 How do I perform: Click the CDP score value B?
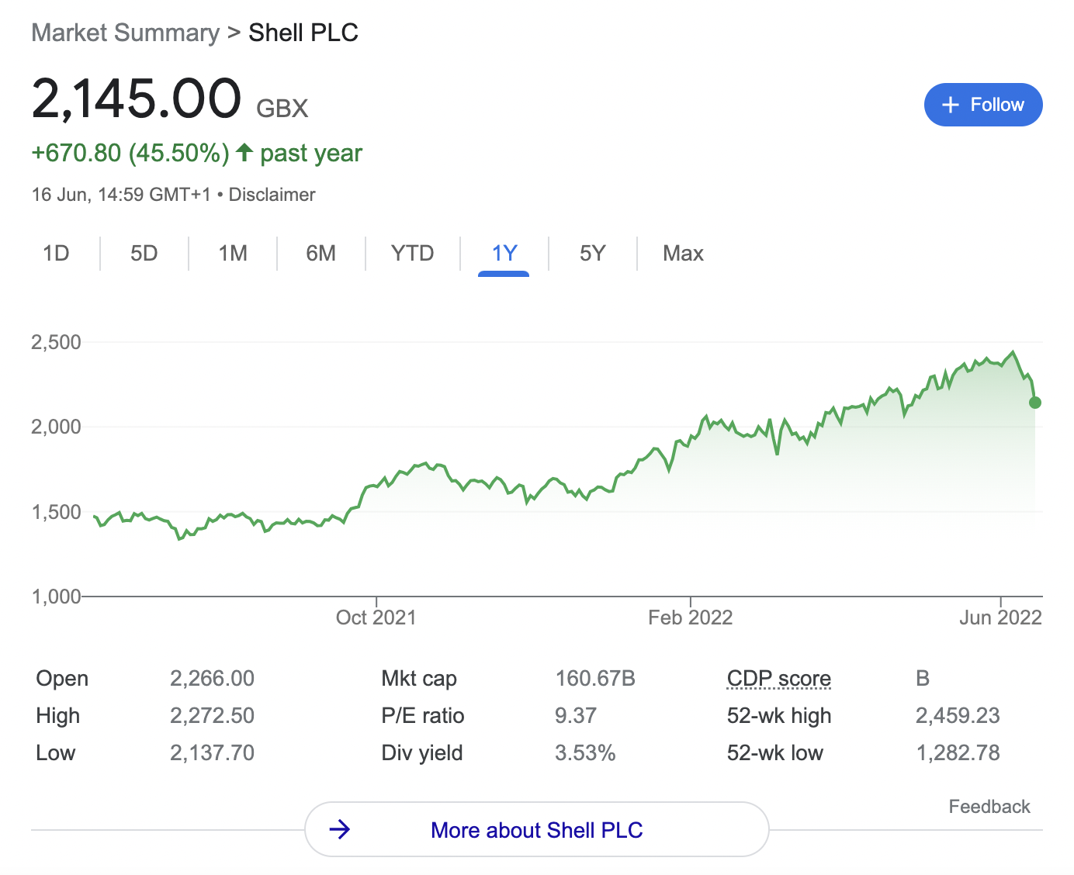click(923, 679)
